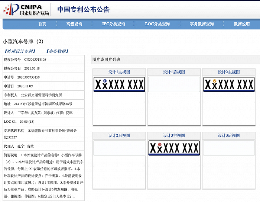Click the CNIPA logo
Image resolution: width=260 pixels, height=202 pixels.
click(26, 9)
